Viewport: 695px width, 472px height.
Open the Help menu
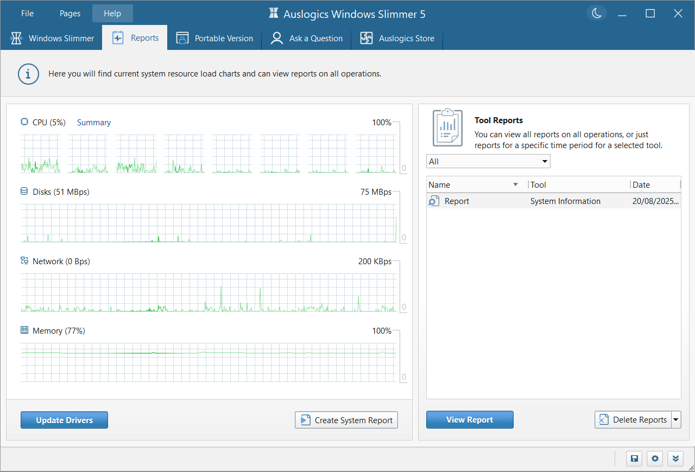[112, 13]
